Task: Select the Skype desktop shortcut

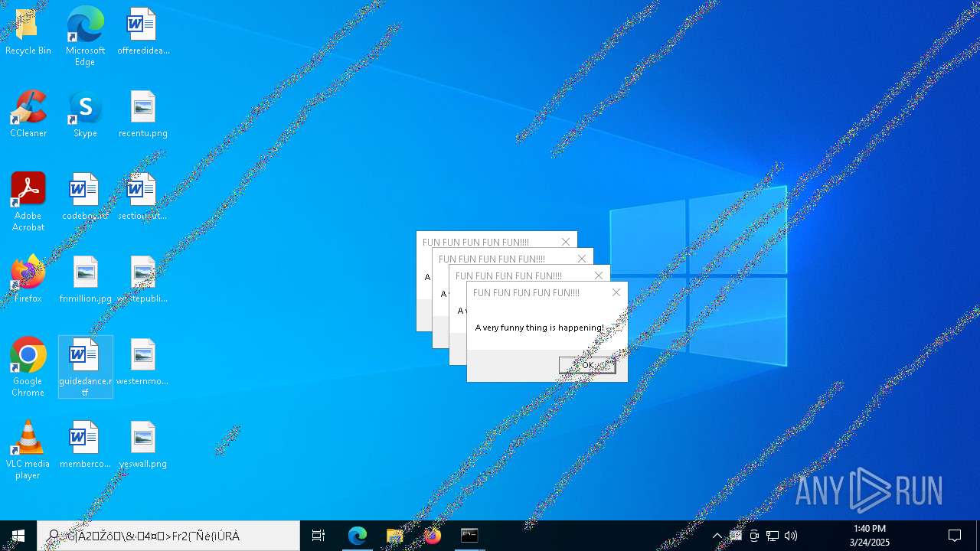Action: [85, 115]
